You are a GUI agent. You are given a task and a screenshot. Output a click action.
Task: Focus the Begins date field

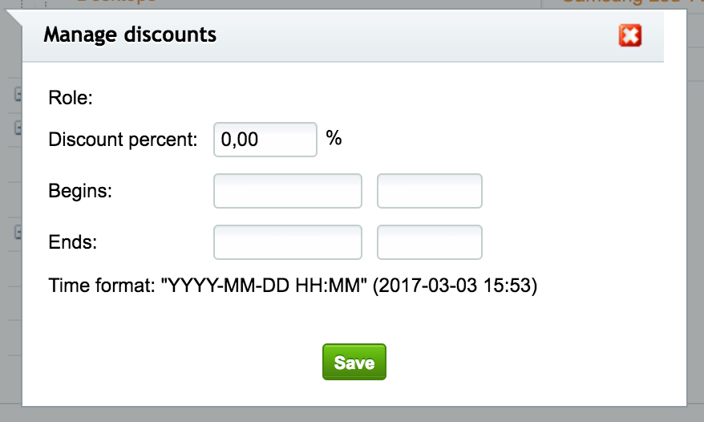point(288,191)
